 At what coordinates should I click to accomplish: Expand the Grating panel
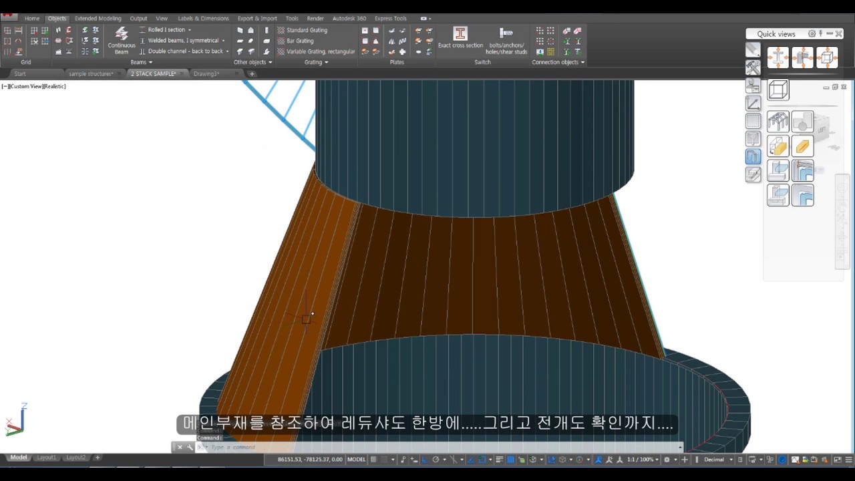point(316,62)
